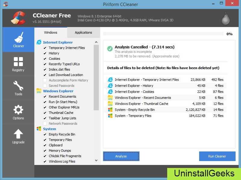
Task: Uncheck Empty Recycle Bin checkbox
Action: [45, 134]
